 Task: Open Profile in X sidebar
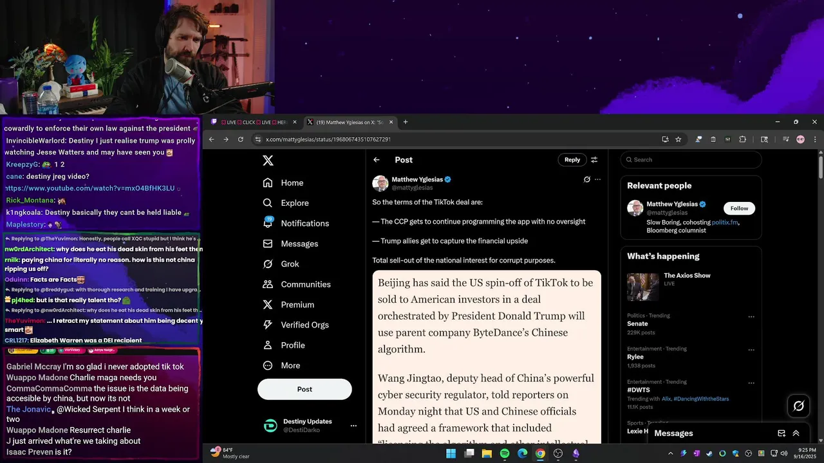(x=284, y=345)
